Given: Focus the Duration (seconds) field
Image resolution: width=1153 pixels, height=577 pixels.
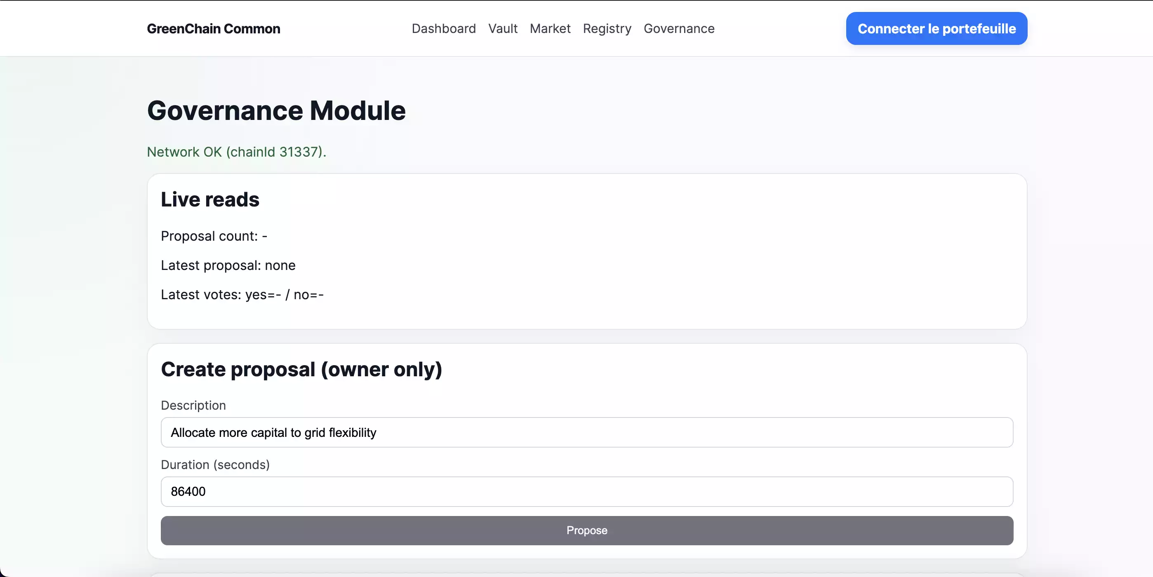Looking at the screenshot, I should point(586,492).
